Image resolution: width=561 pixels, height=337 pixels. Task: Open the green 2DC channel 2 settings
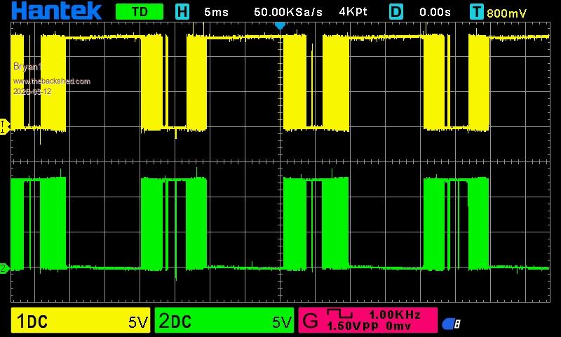pos(175,322)
